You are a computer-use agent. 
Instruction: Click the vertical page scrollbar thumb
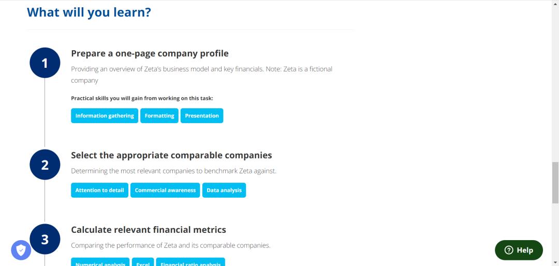tap(555, 182)
